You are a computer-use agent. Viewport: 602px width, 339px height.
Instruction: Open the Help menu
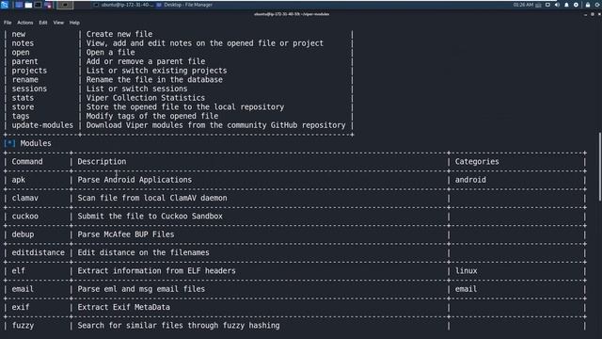coord(74,23)
